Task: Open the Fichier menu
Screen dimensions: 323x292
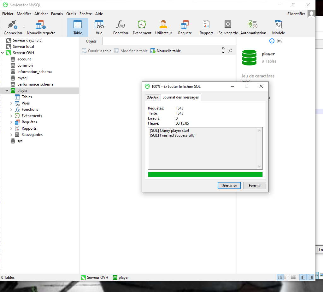Action: click(8, 14)
